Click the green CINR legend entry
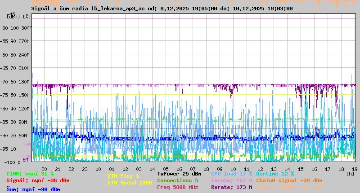 pyautogui.click(x=30, y=174)
